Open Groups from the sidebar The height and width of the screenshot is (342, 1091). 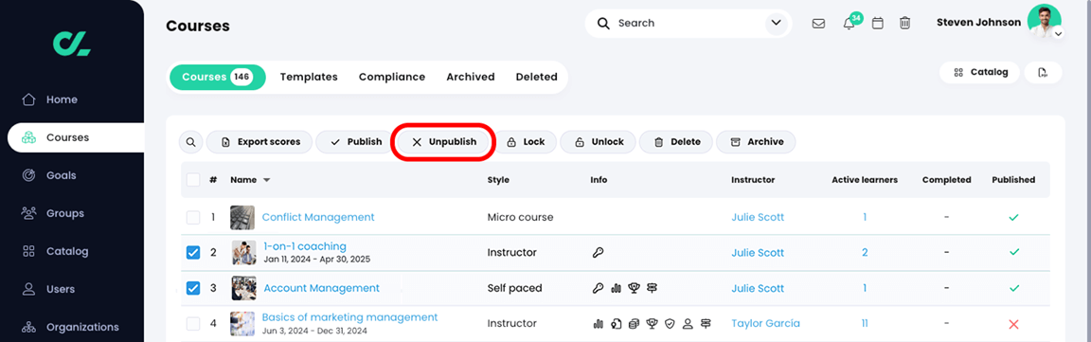coord(64,213)
